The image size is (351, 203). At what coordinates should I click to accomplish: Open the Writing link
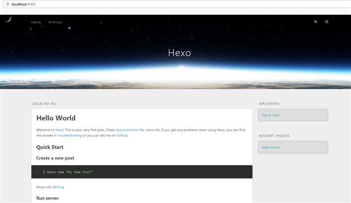58,187
